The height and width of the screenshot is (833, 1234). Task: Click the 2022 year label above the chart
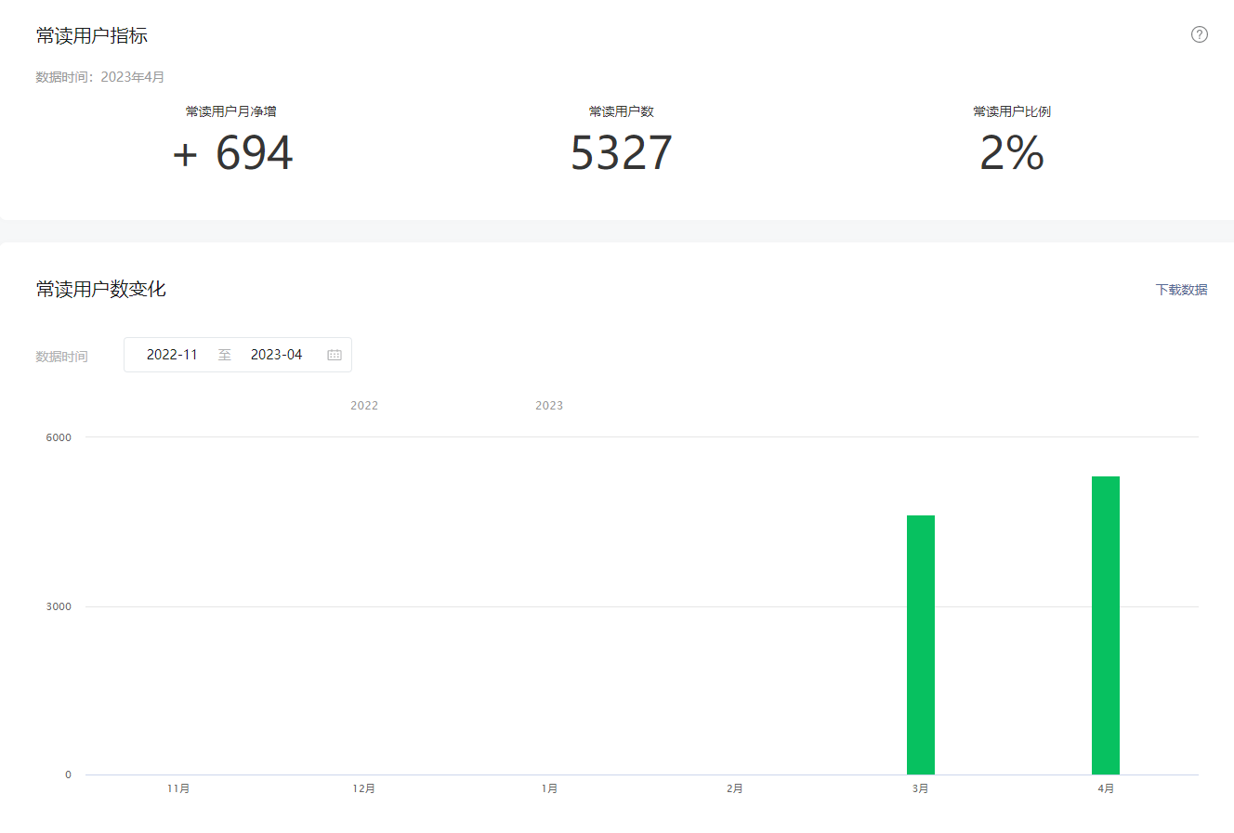[x=364, y=406]
